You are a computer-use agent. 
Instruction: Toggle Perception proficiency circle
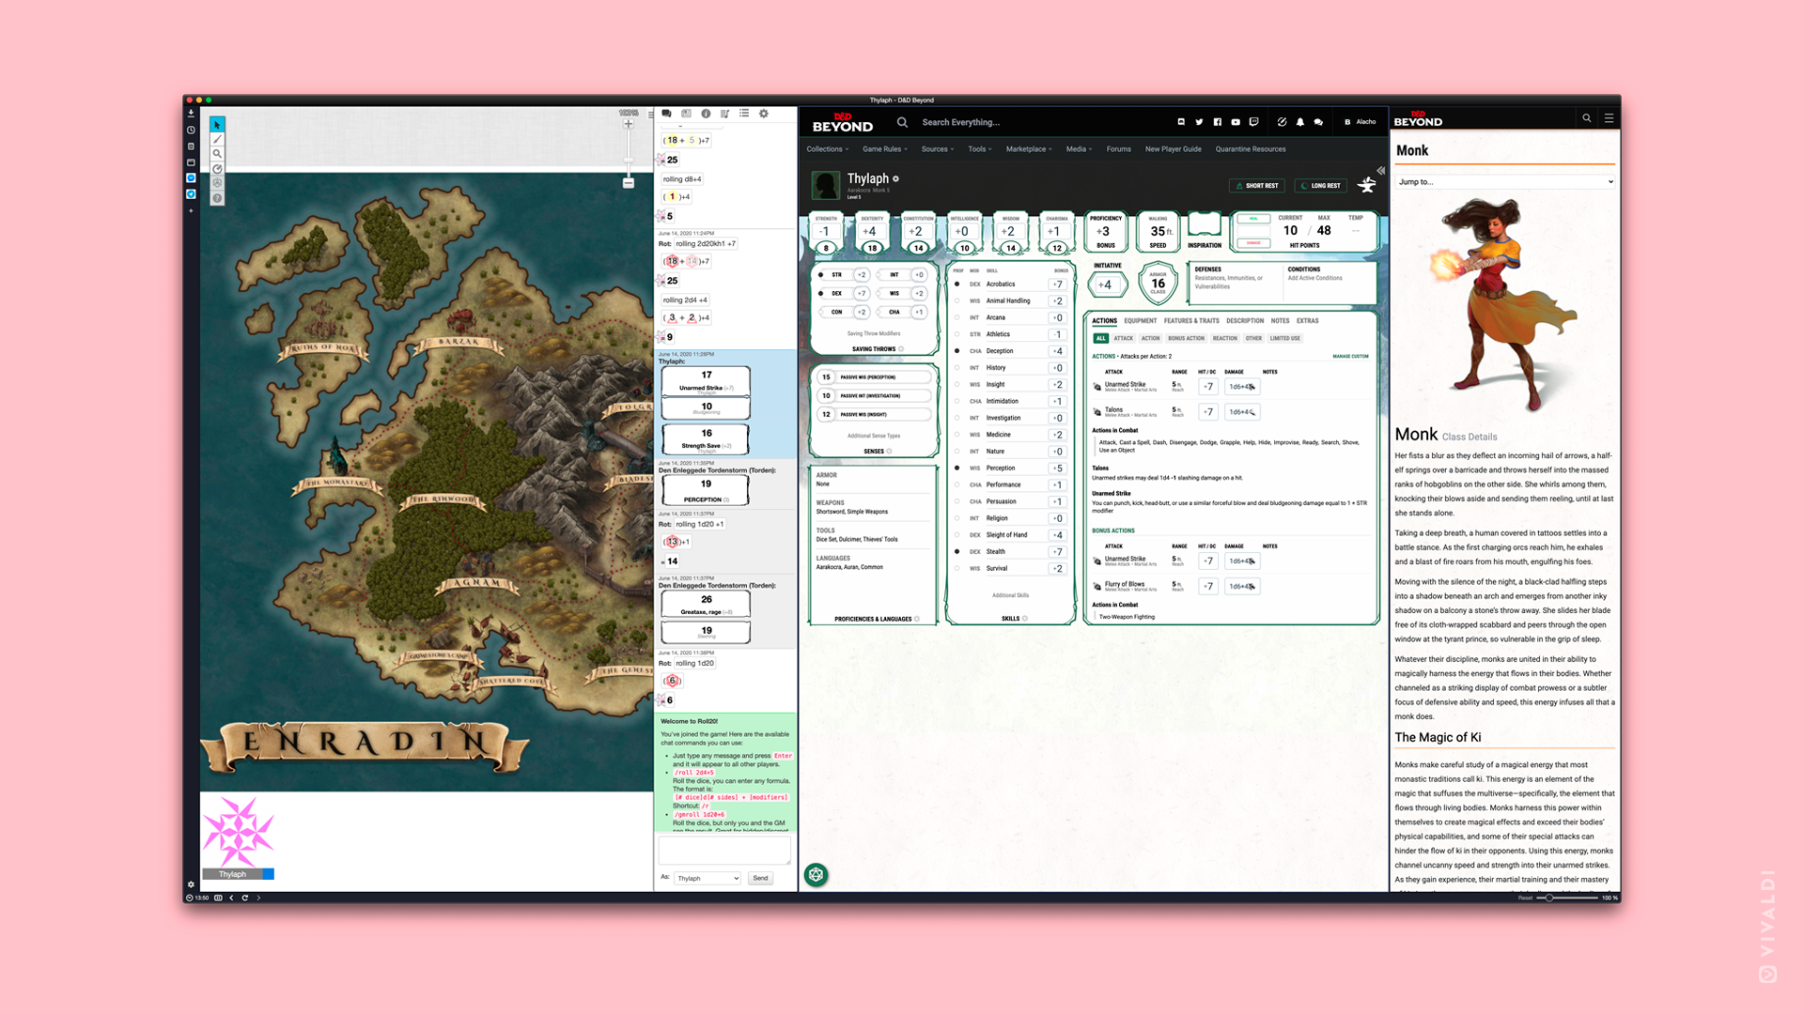[x=957, y=469]
